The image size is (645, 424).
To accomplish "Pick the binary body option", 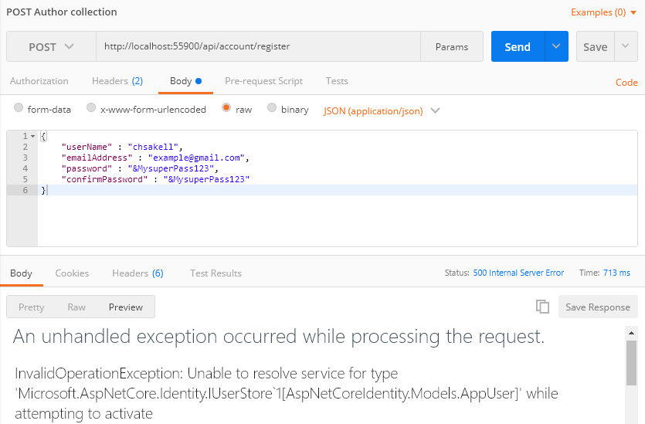I will [272, 109].
